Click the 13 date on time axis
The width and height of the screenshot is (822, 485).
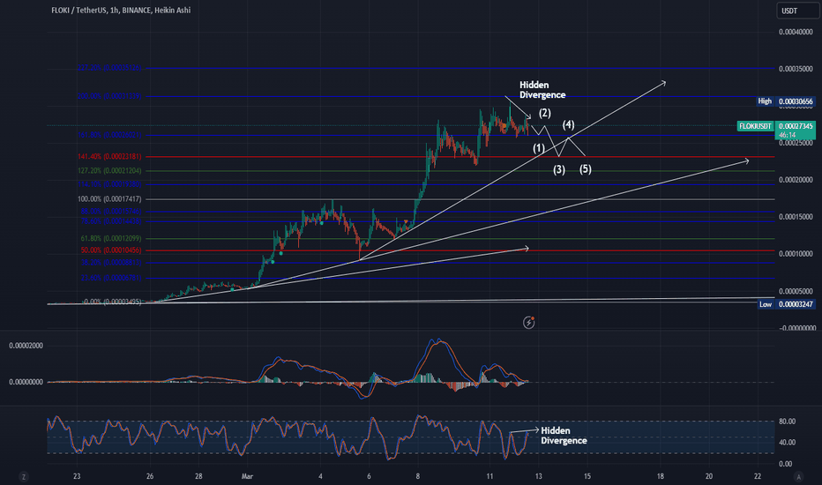click(538, 476)
